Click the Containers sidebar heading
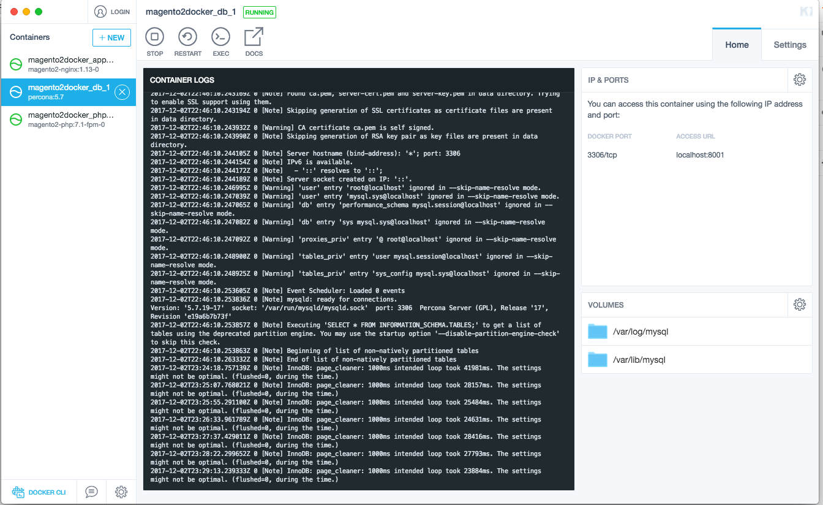Screen dimensions: 823x505 [x=30, y=37]
